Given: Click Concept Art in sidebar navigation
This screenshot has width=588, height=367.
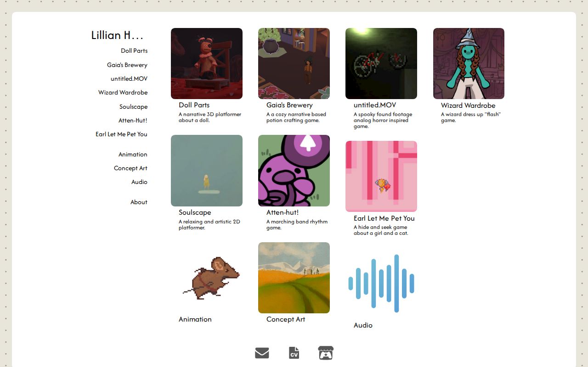Looking at the screenshot, I should (130, 168).
